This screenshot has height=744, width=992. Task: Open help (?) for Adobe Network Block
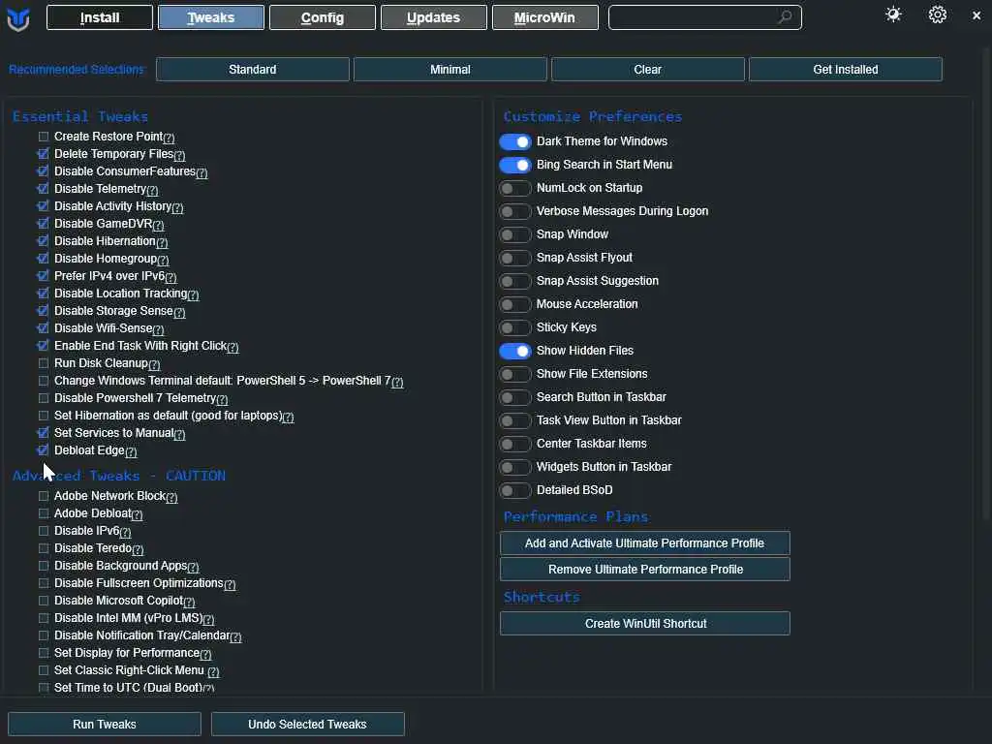[x=172, y=497]
